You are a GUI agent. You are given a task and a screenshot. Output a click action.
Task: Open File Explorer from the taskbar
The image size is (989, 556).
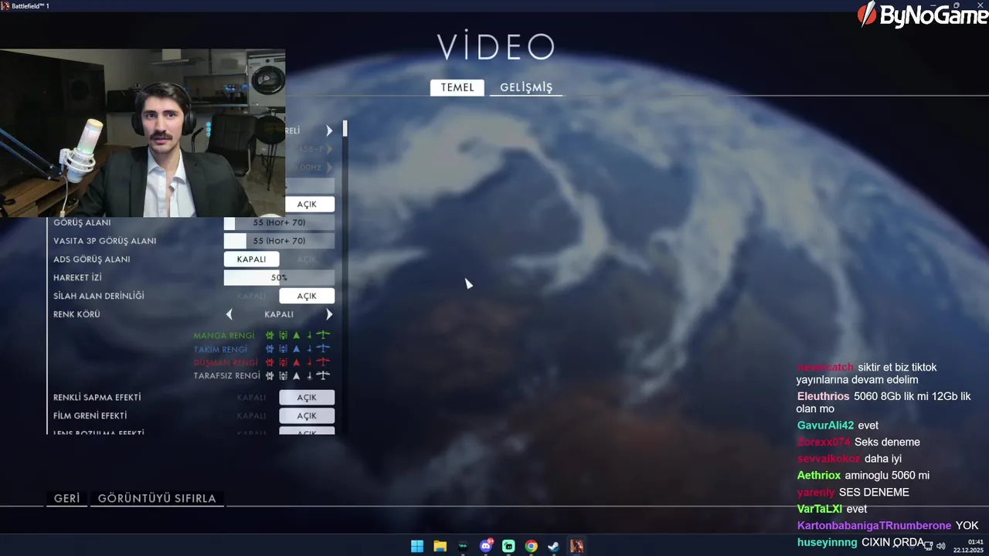click(x=440, y=546)
